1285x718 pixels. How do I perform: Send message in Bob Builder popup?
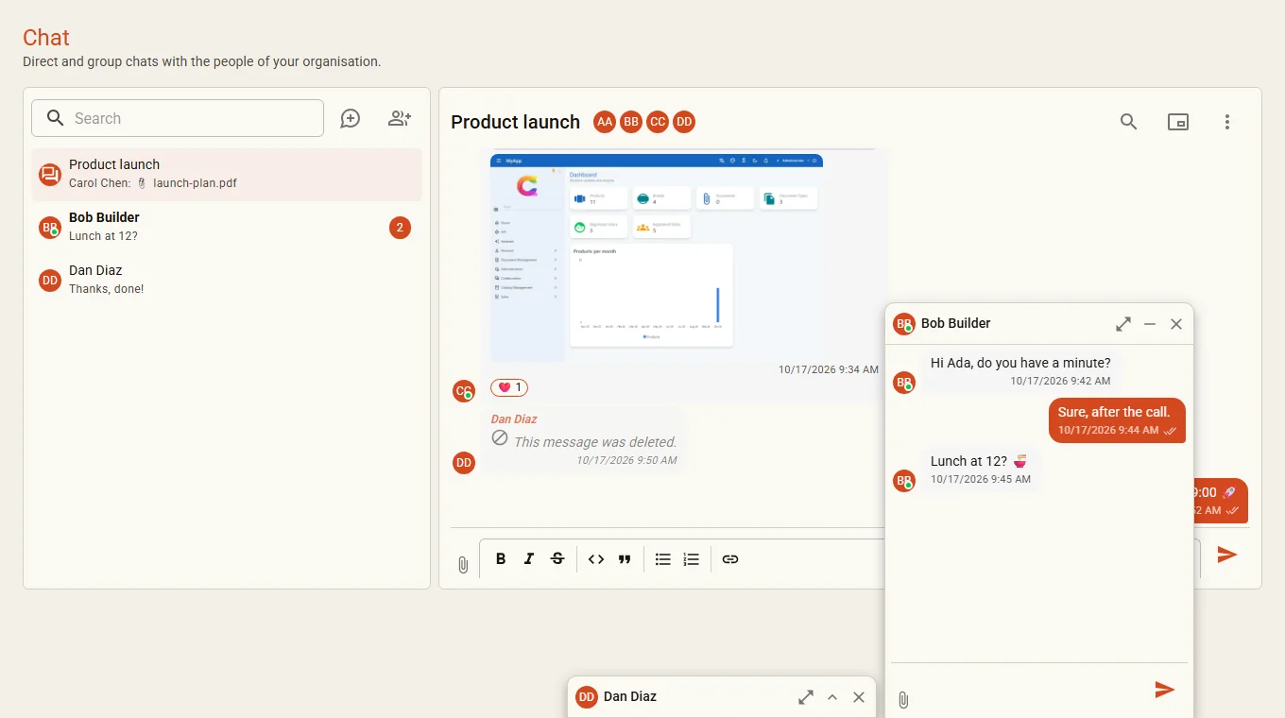click(1165, 690)
